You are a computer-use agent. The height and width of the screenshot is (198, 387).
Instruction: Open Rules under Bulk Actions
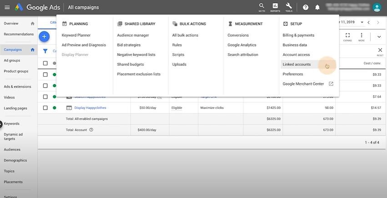point(177,45)
